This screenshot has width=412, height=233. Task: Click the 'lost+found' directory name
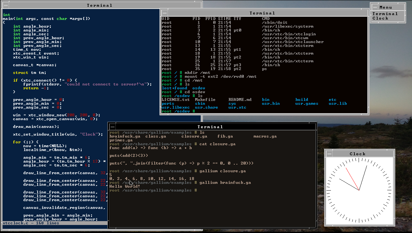pos(174,88)
